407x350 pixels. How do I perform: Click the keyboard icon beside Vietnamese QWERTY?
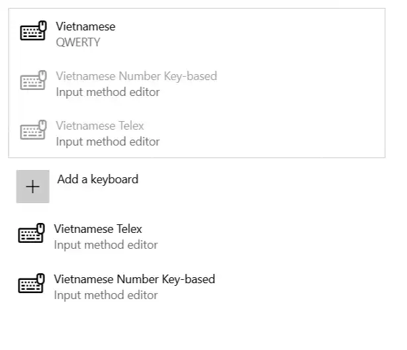tap(33, 30)
